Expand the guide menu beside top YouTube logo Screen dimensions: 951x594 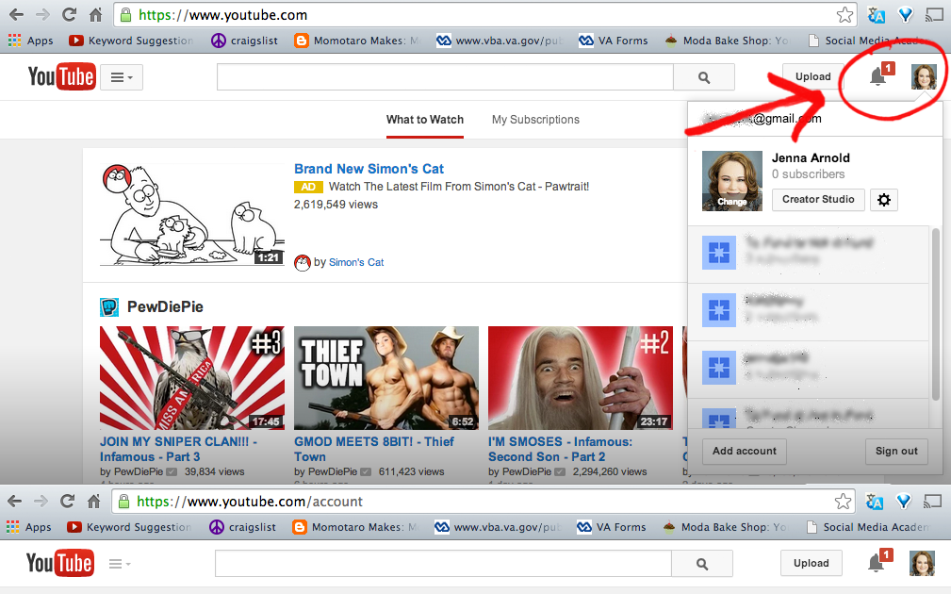pyautogui.click(x=122, y=77)
